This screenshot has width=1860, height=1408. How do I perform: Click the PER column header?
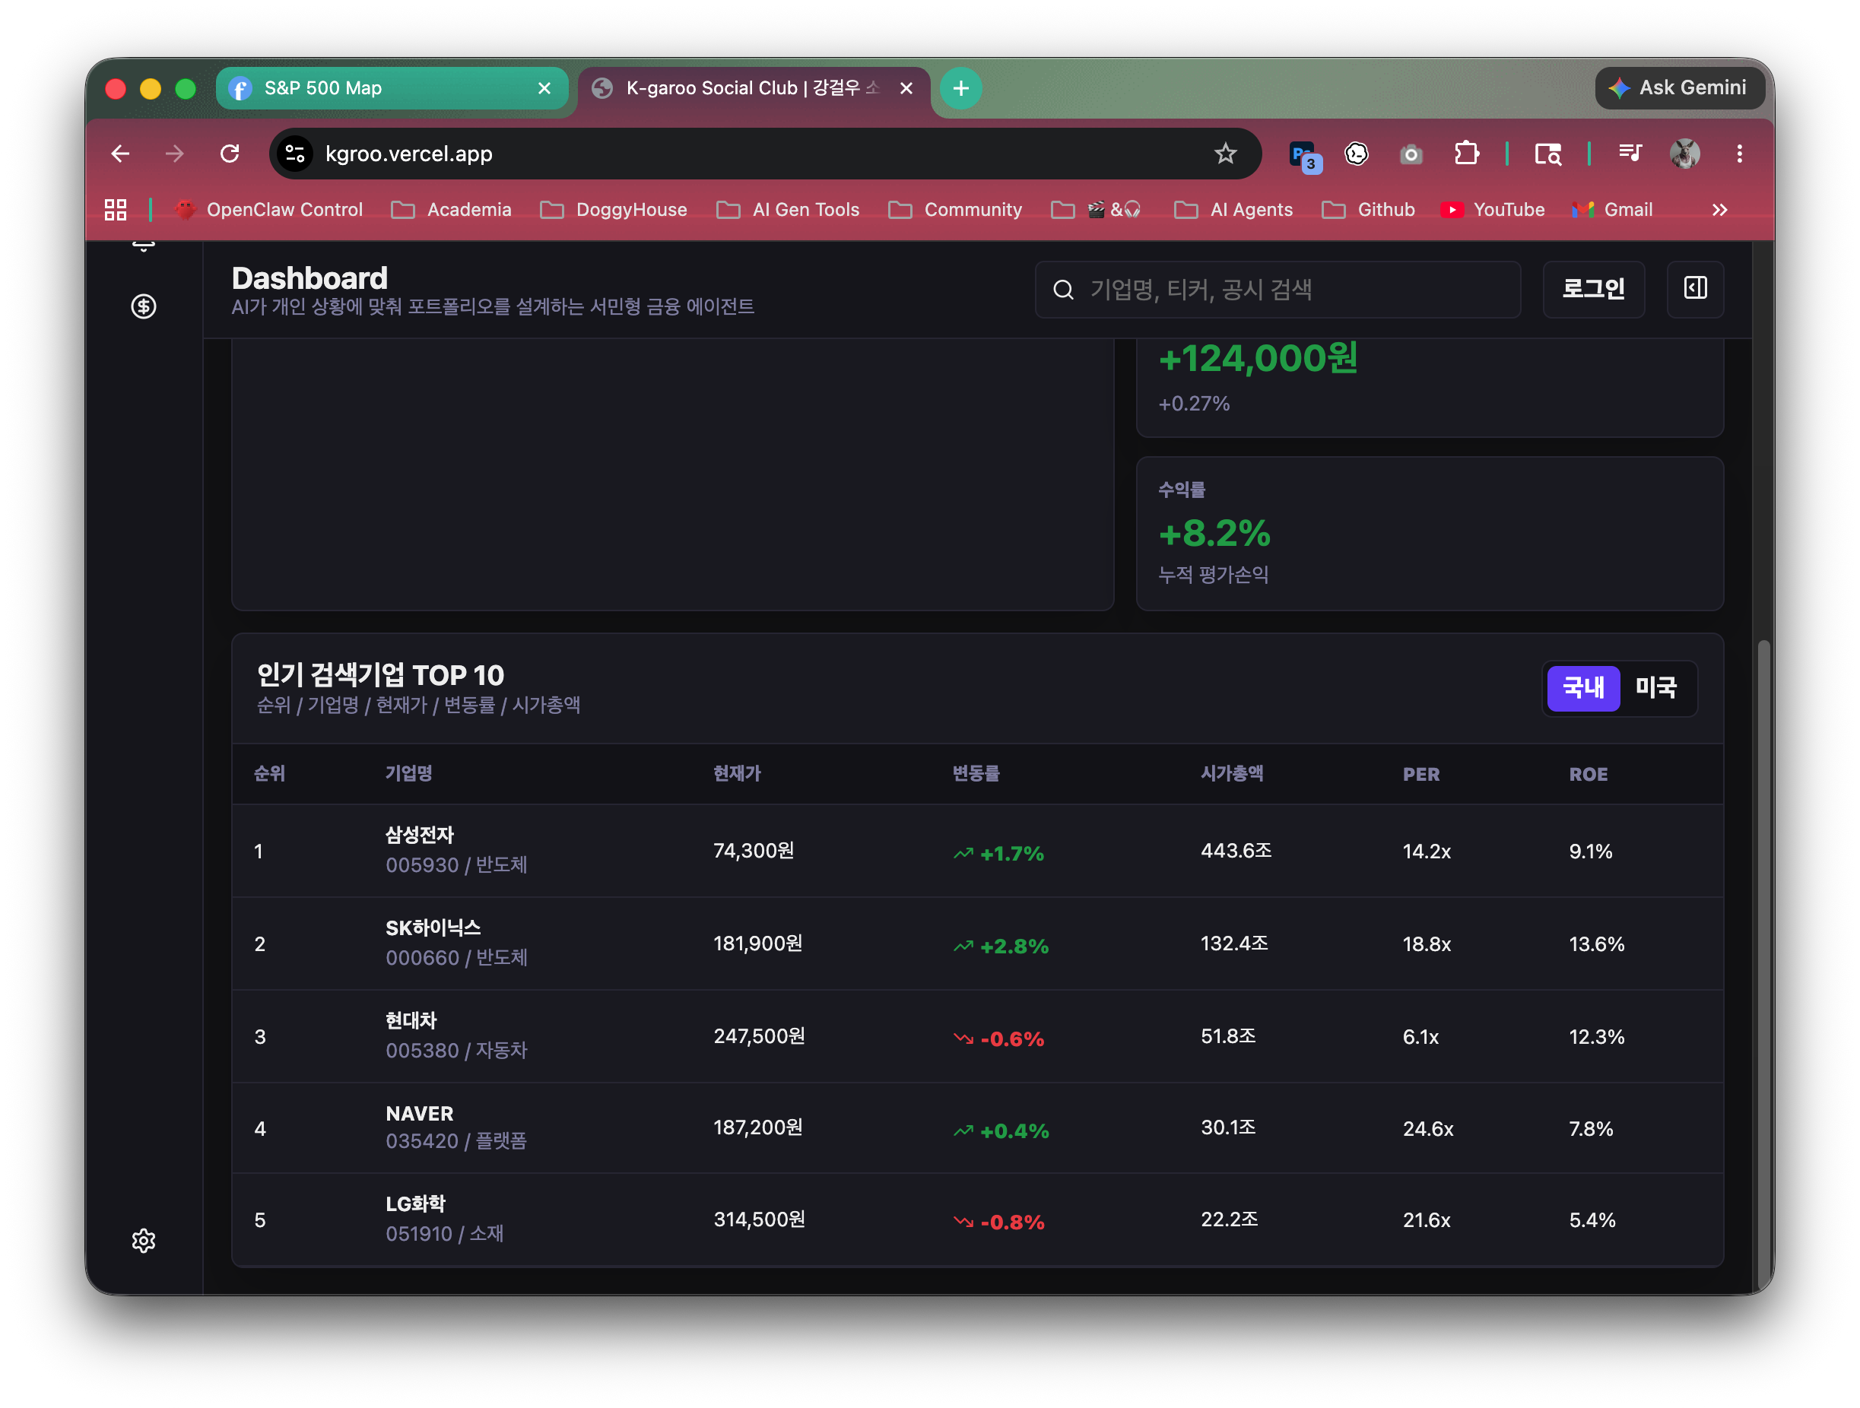click(x=1421, y=775)
